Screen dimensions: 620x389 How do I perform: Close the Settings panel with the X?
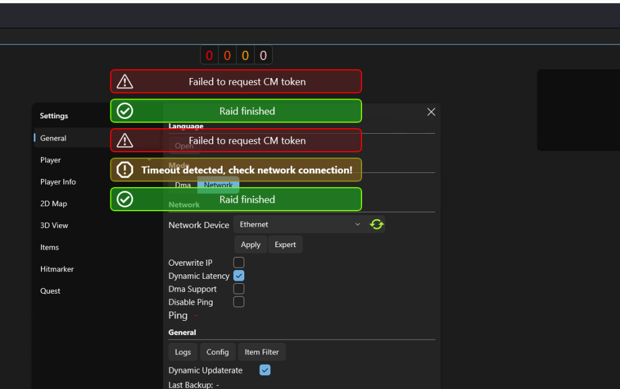[x=431, y=112]
